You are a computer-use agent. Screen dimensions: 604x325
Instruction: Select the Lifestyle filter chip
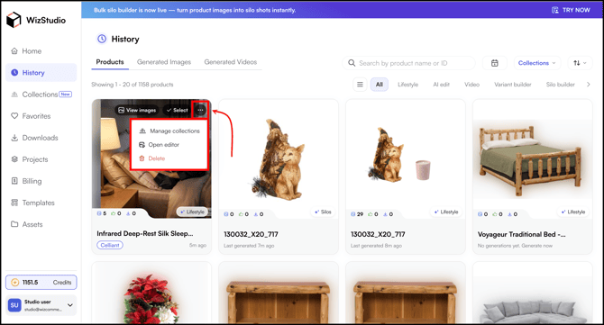[x=408, y=85]
